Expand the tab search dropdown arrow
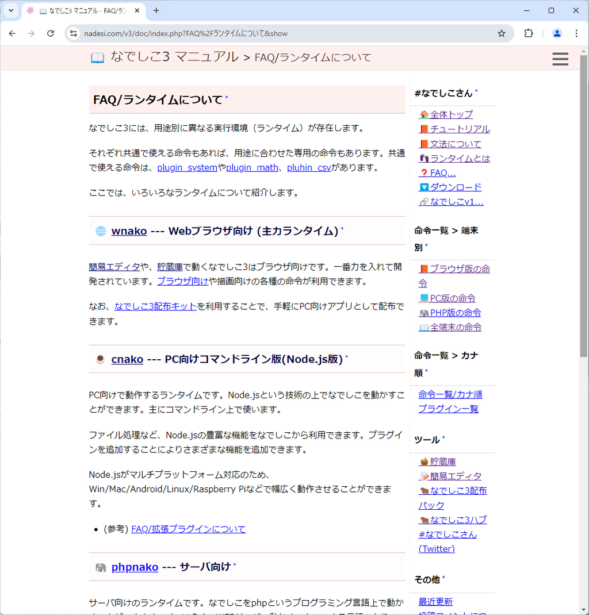 (10, 10)
